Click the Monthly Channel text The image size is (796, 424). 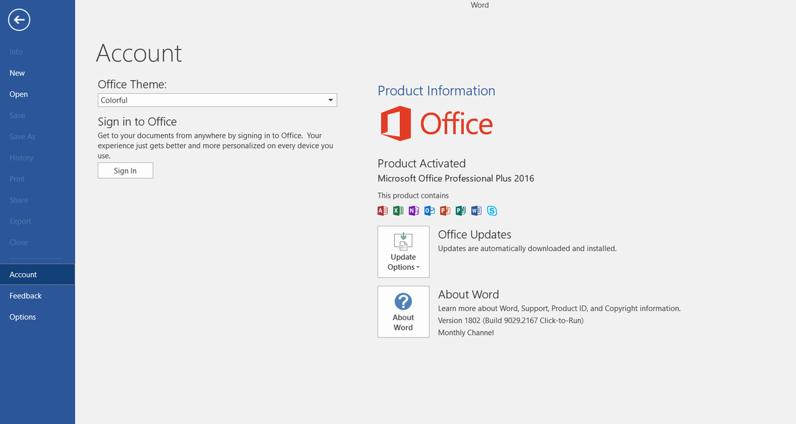466,333
